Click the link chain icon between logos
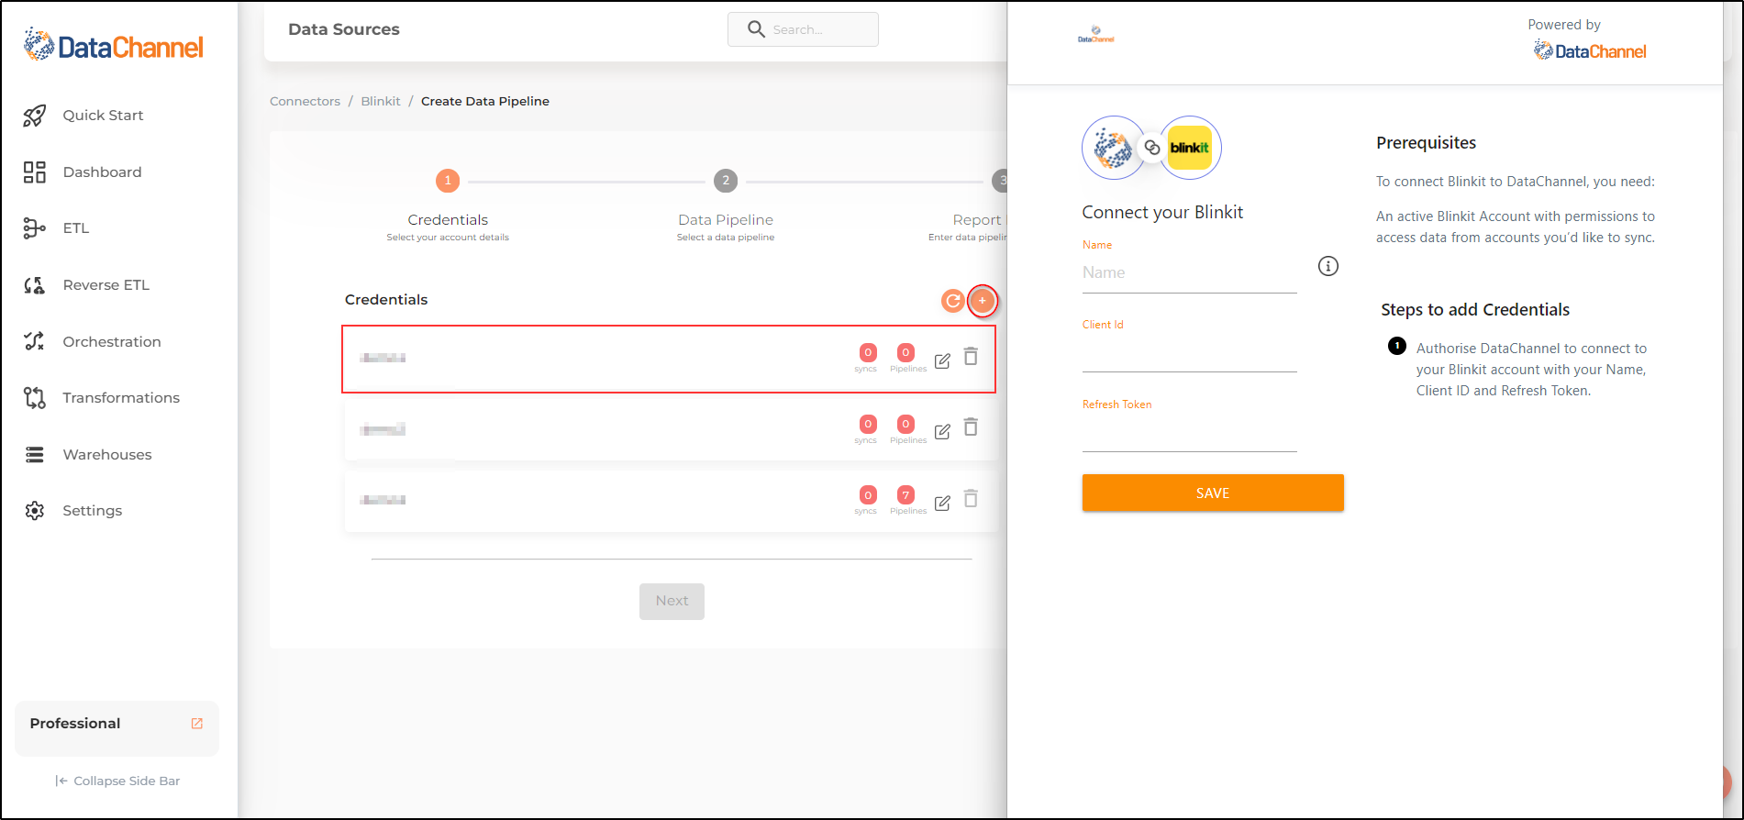The width and height of the screenshot is (1744, 820). (1152, 148)
